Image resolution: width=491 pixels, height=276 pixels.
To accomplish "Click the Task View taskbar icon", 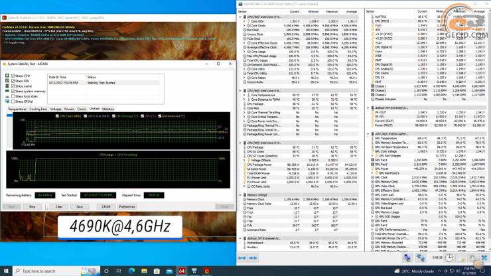I will click(119, 271).
